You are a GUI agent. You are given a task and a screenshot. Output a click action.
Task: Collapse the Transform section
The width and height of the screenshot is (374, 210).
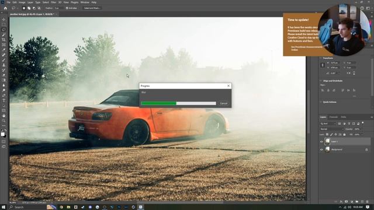[x=321, y=58]
